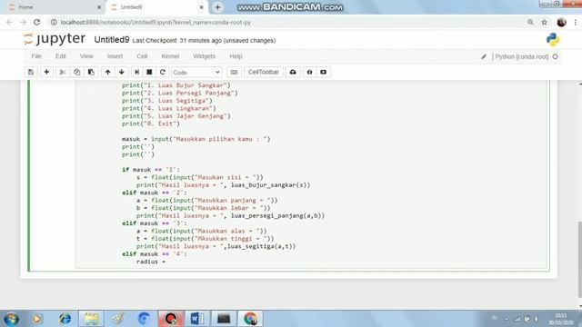Image resolution: width=582 pixels, height=327 pixels.
Task: Click Last Checkpoint status text
Action: pos(204,40)
